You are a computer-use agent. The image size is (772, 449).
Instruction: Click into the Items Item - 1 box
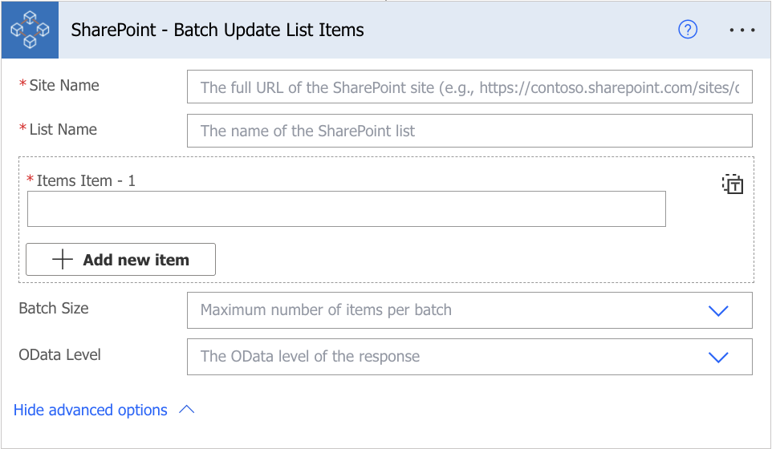tap(346, 209)
